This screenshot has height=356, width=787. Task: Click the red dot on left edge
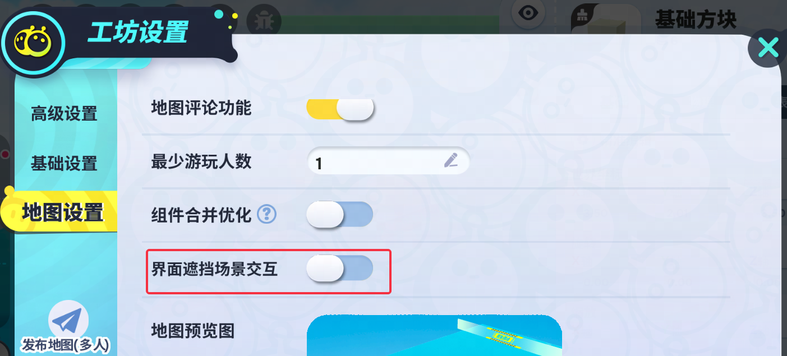[5, 154]
